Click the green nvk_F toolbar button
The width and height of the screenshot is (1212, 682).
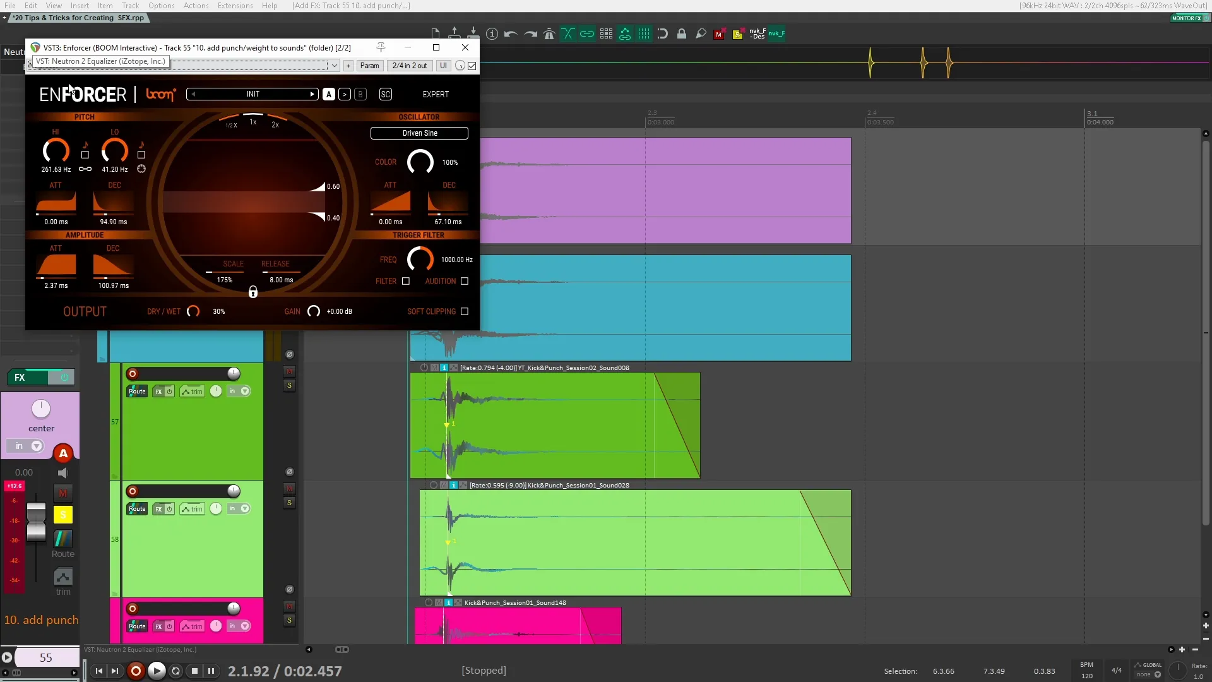776,34
